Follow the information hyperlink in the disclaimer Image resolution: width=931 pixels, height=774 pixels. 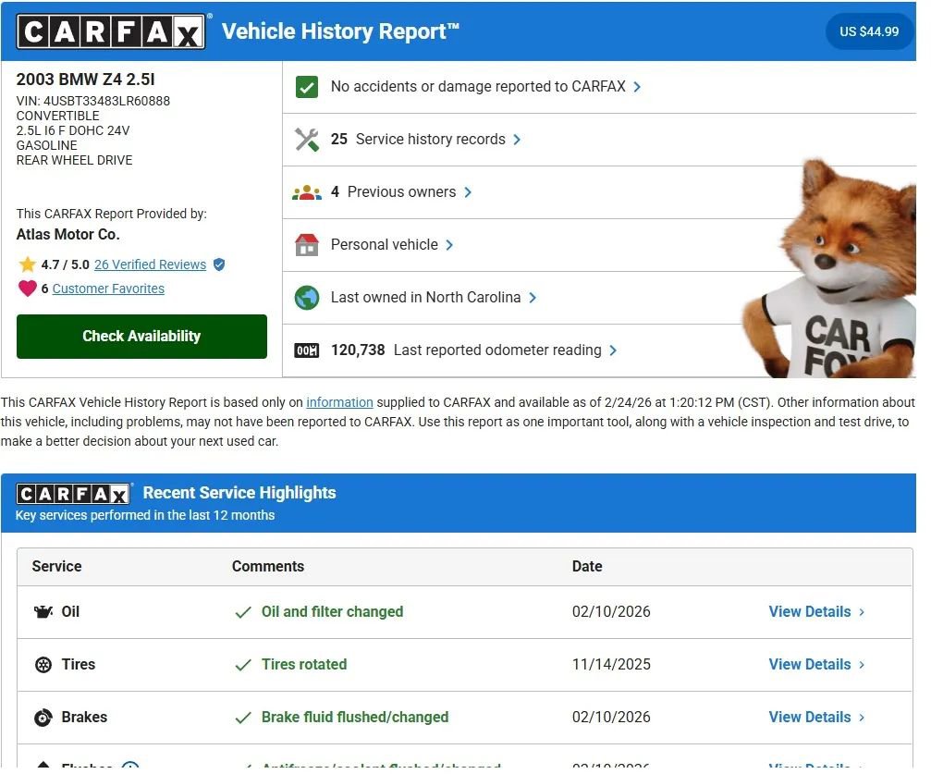[340, 402]
